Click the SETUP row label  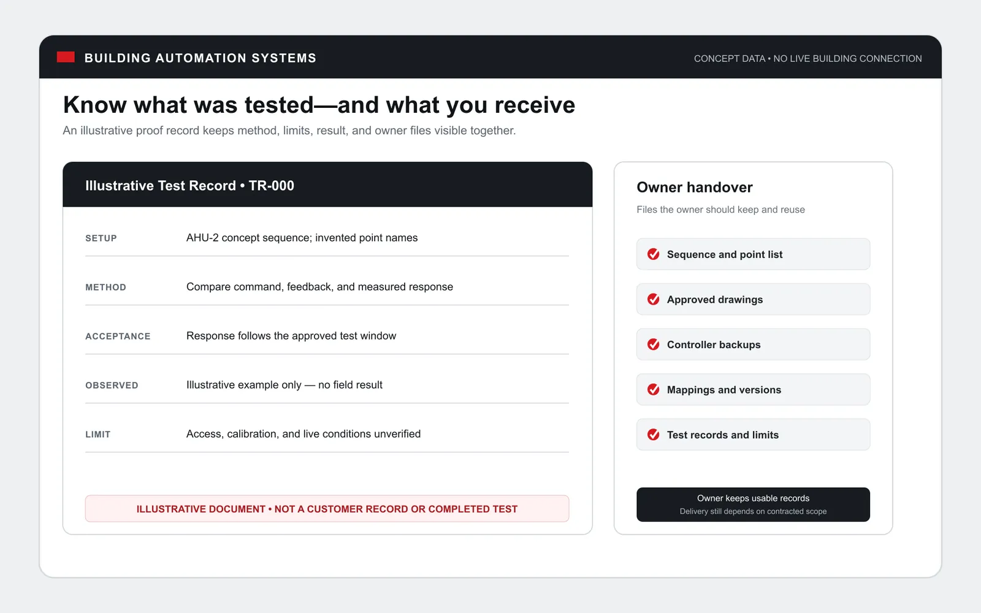101,238
